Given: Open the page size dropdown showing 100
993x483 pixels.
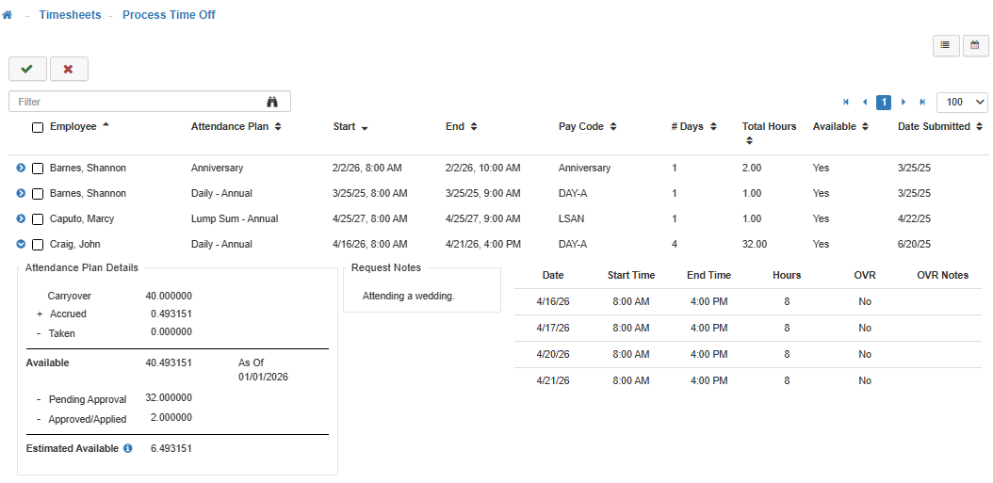Looking at the screenshot, I should coord(962,102).
